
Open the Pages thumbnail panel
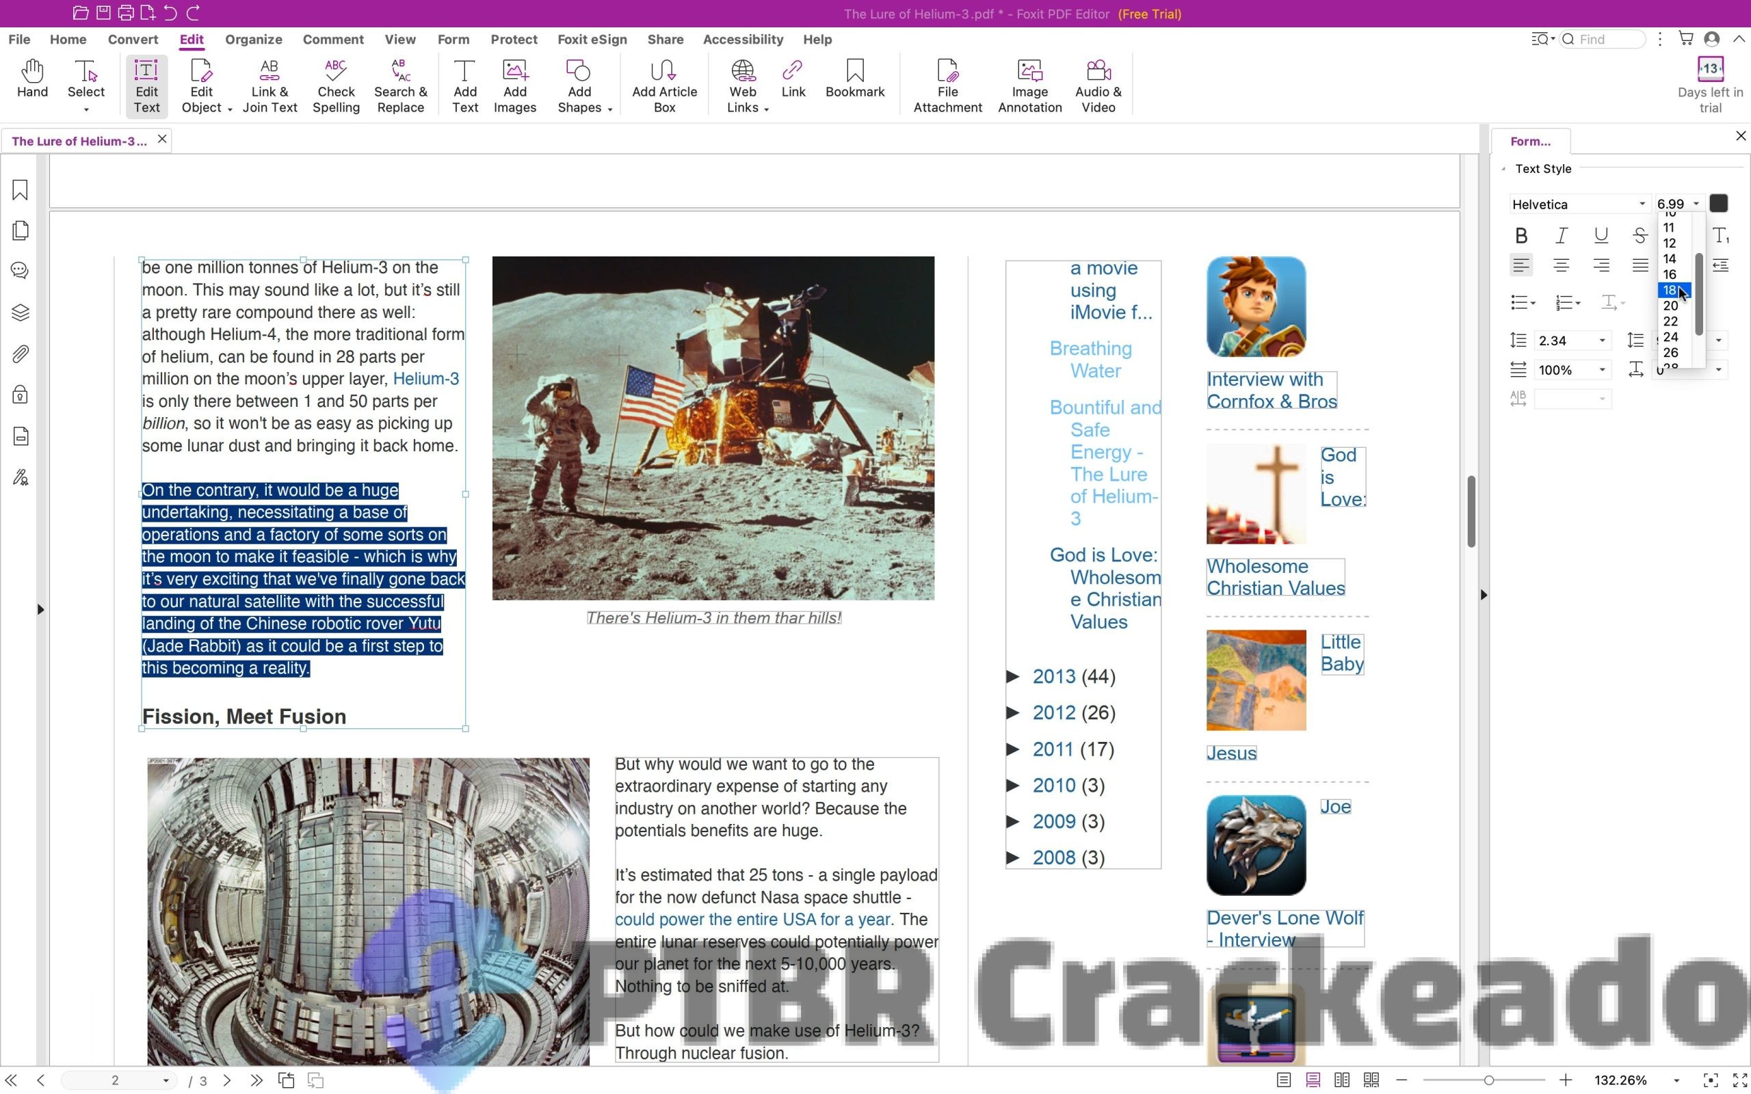(21, 231)
